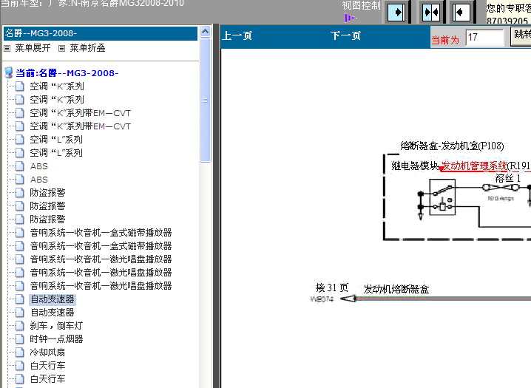Select the 名爵--MG3-2008- header bar
This screenshot has height=388, width=531.
click(101, 33)
